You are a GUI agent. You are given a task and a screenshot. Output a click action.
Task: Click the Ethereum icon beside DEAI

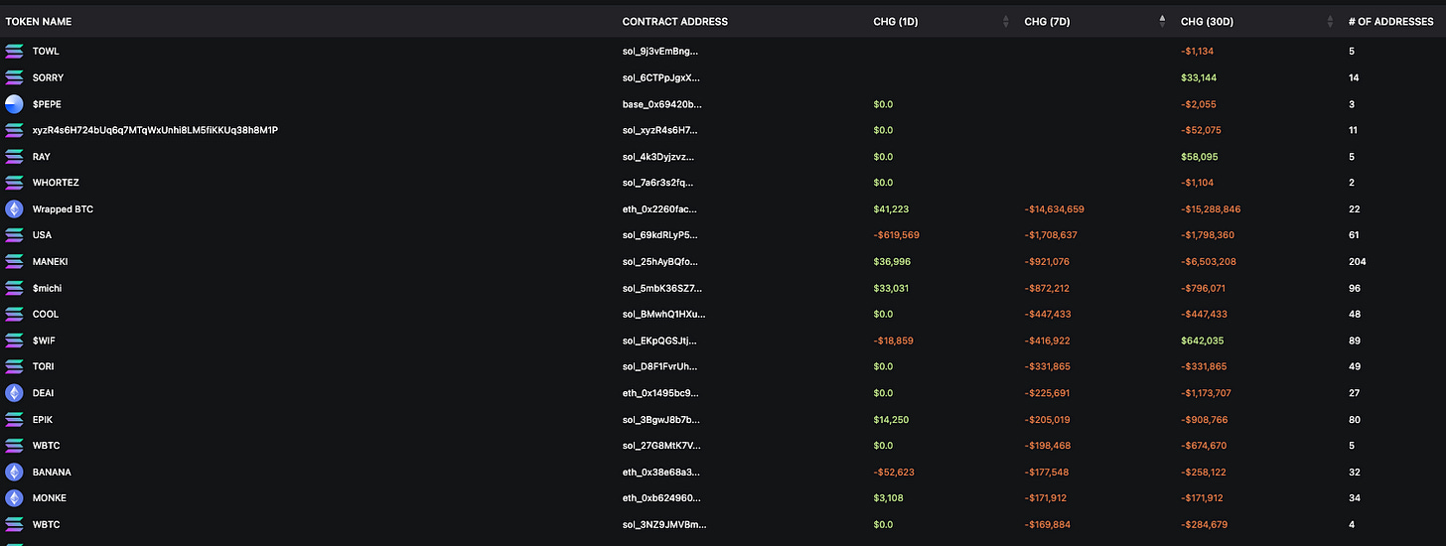tap(14, 393)
